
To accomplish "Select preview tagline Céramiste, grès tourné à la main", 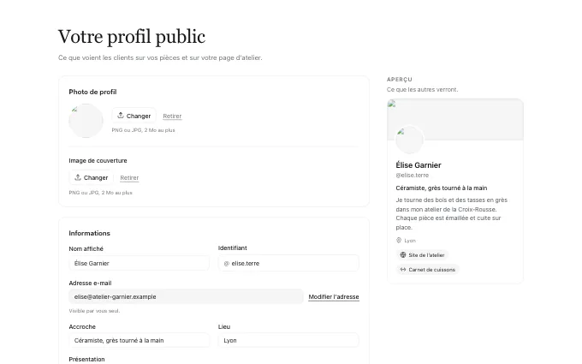I will tap(442, 188).
